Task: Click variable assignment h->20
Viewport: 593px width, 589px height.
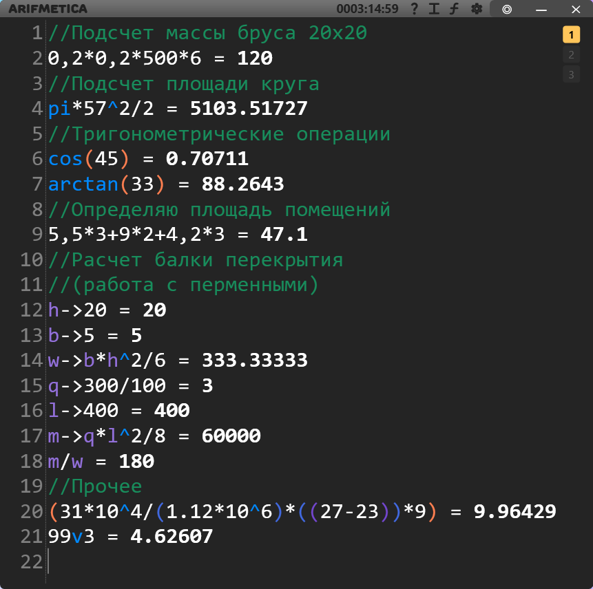Action: (77, 310)
